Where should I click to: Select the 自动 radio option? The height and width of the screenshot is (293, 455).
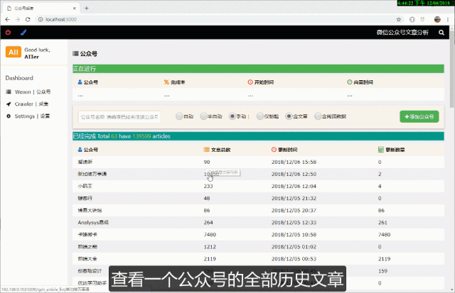point(179,116)
